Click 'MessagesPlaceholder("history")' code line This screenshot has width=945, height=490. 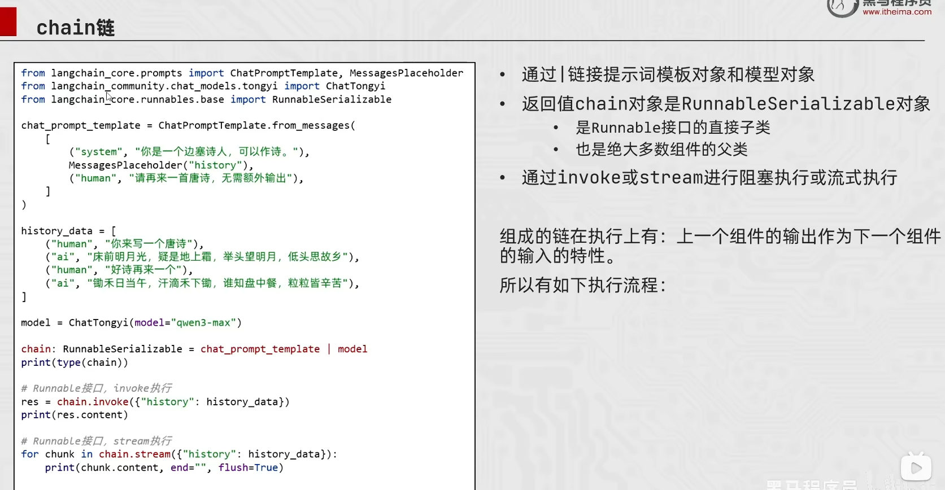161,165
